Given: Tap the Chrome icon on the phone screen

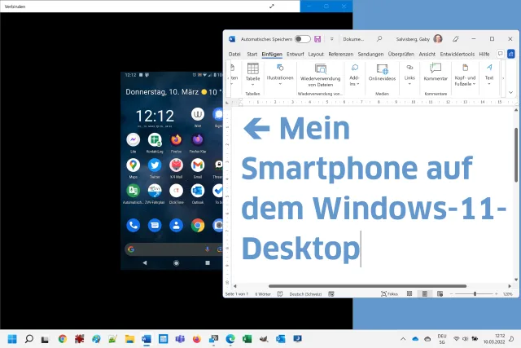Looking at the screenshot, I should (x=198, y=225).
